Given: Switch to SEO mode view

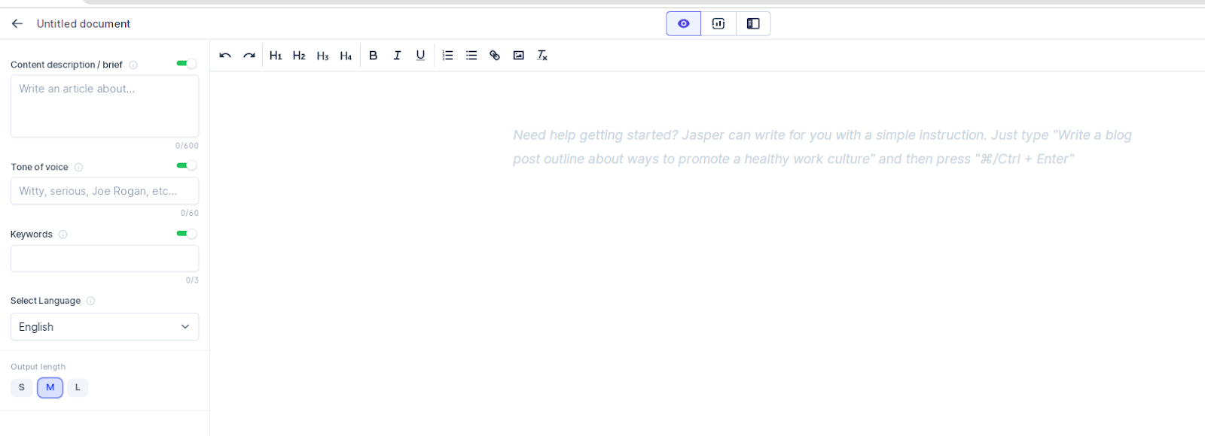Looking at the screenshot, I should pos(718,24).
